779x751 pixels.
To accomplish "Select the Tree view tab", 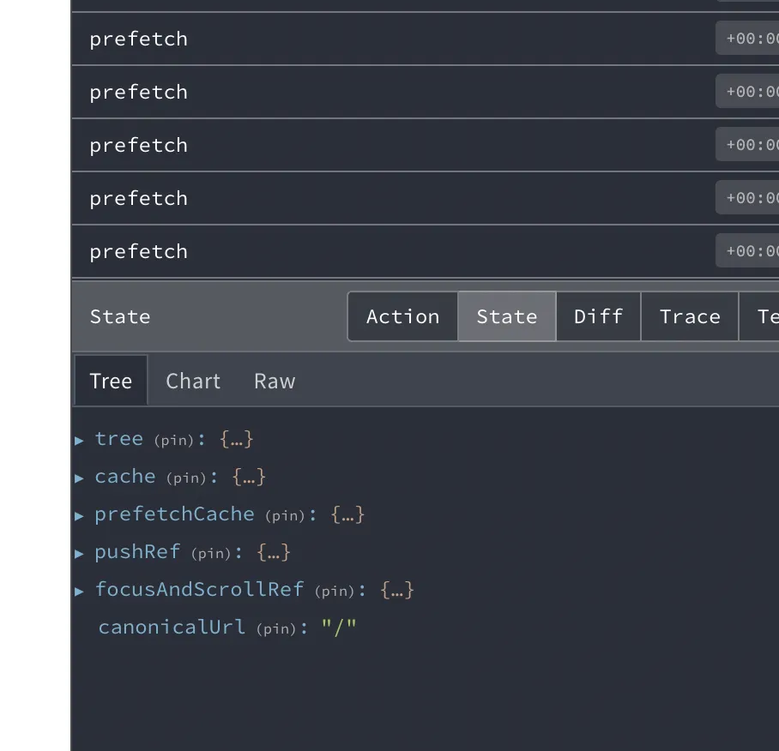I will point(111,381).
